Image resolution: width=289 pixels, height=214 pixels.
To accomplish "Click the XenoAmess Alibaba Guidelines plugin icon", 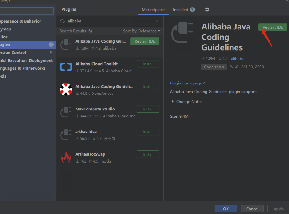I will click(x=66, y=89).
